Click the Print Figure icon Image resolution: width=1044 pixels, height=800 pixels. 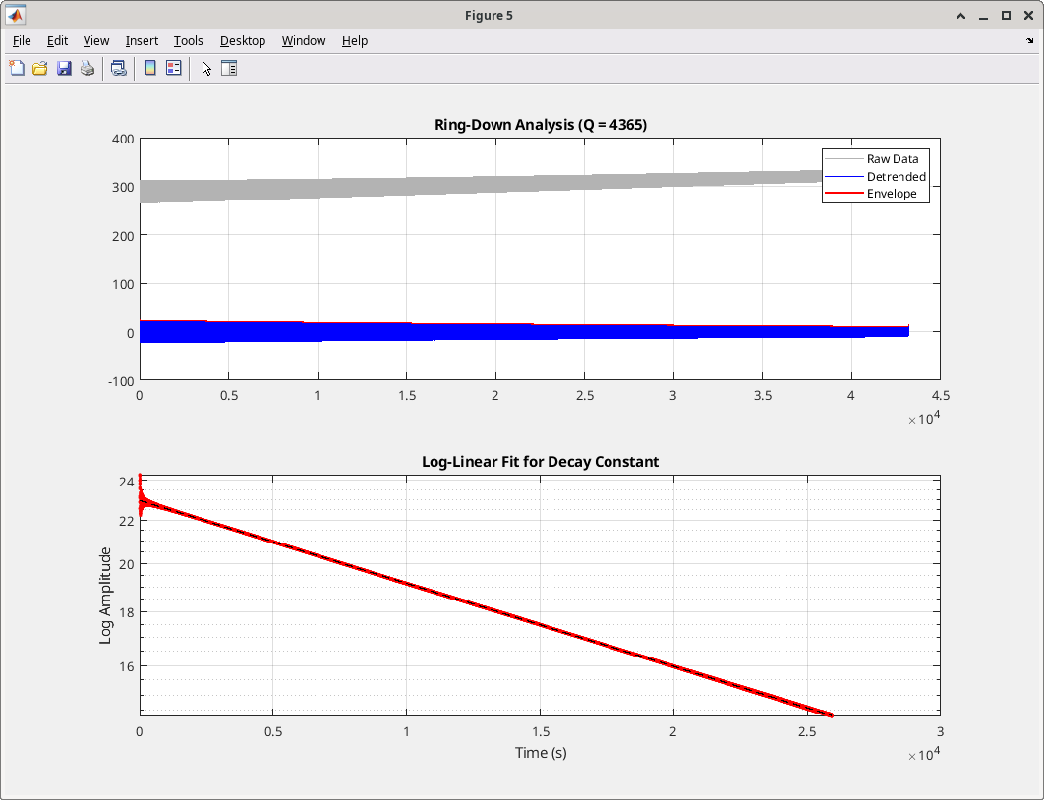(x=87, y=68)
